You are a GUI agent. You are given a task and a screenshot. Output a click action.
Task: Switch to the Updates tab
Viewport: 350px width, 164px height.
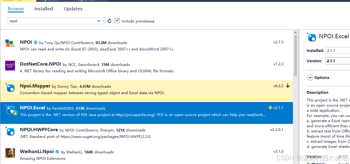click(x=73, y=9)
